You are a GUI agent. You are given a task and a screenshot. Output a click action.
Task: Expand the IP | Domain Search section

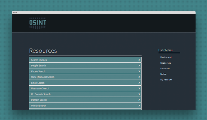[x=41, y=94]
